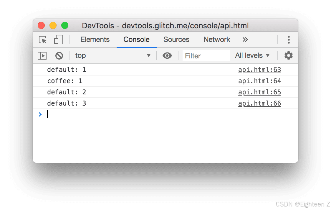
Task: Clear the console with the ban icon
Action: pos(59,56)
